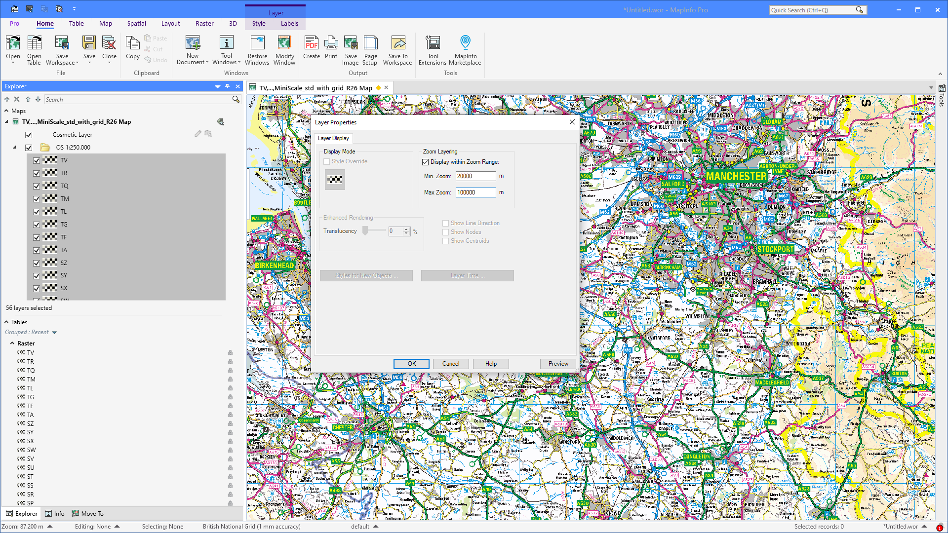Viewport: 948px width, 533px height.
Task: Cancel the Layer Properties dialog
Action: click(451, 364)
